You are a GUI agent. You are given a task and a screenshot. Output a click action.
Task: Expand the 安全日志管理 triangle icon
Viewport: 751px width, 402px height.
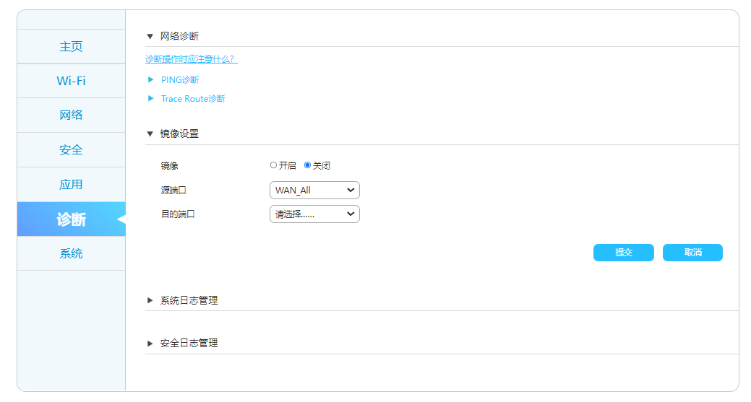[150, 344]
